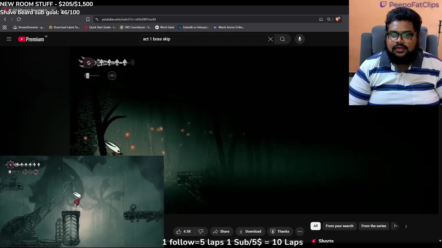
Task: Go back with the browser back arrow
Action: (x=5, y=19)
